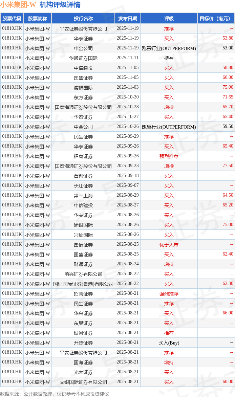Click date 2025-08-29

[128, 196]
